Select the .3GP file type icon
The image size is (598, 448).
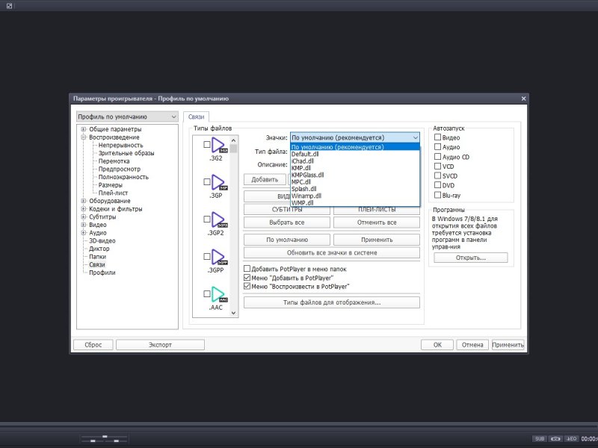click(219, 182)
